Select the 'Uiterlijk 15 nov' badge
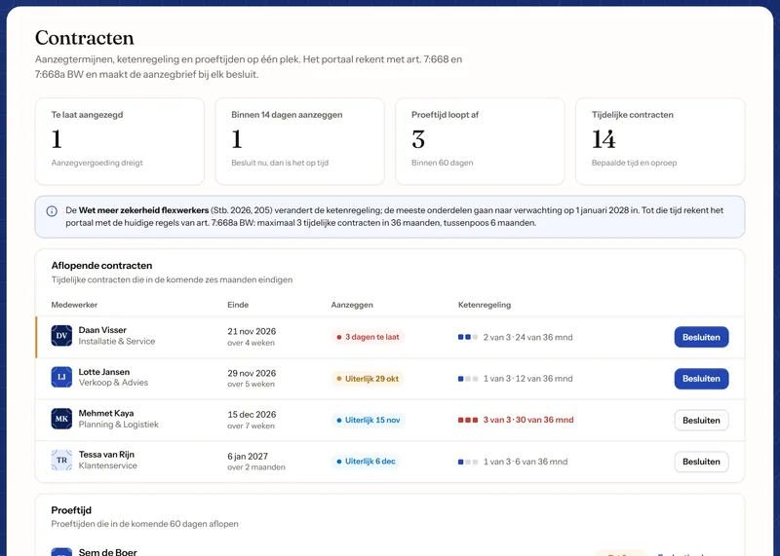Screen dimensions: 780x556 (369, 421)
